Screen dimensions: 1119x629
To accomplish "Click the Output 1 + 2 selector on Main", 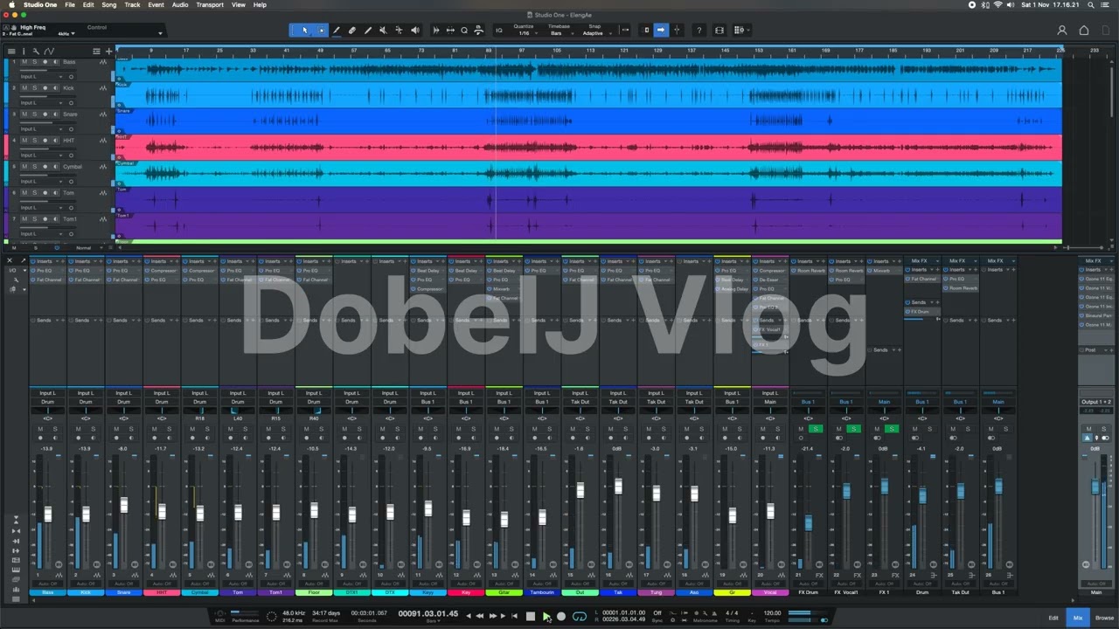I will click(x=1096, y=402).
